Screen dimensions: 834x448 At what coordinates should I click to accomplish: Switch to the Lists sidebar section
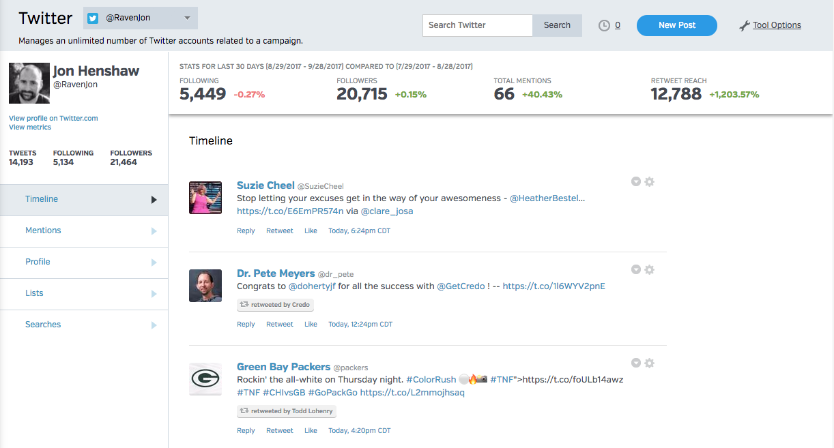click(34, 293)
